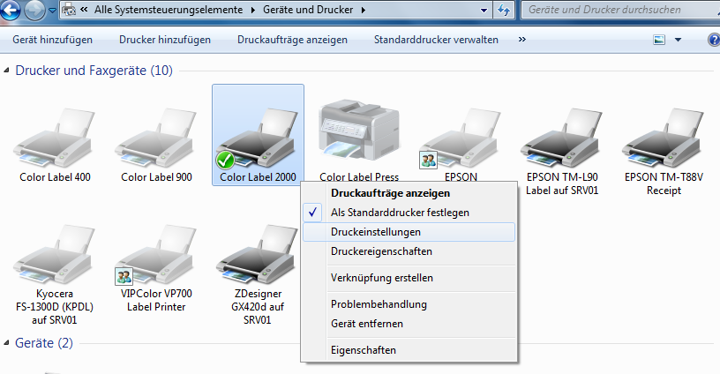Click the Geräte (2) group heading

pyautogui.click(x=44, y=343)
